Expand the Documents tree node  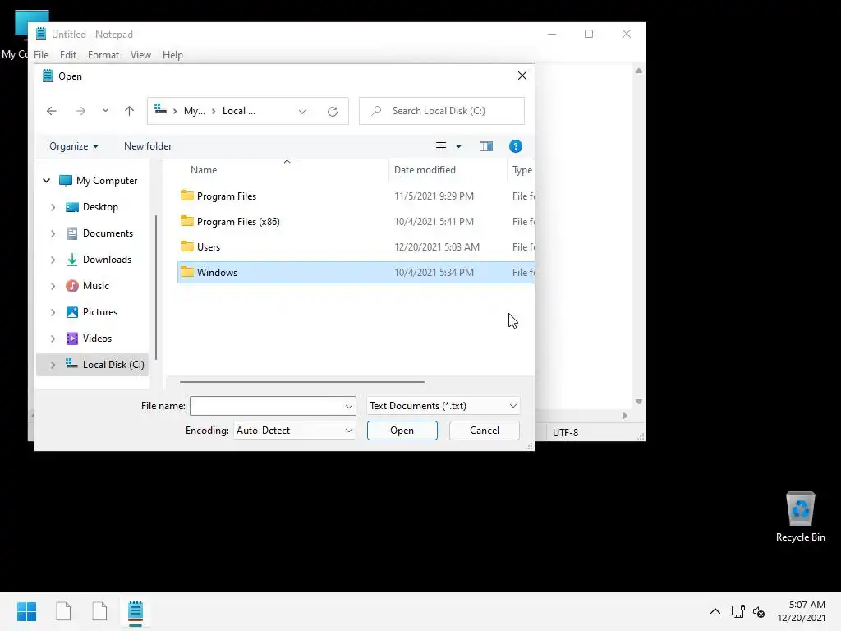point(53,233)
